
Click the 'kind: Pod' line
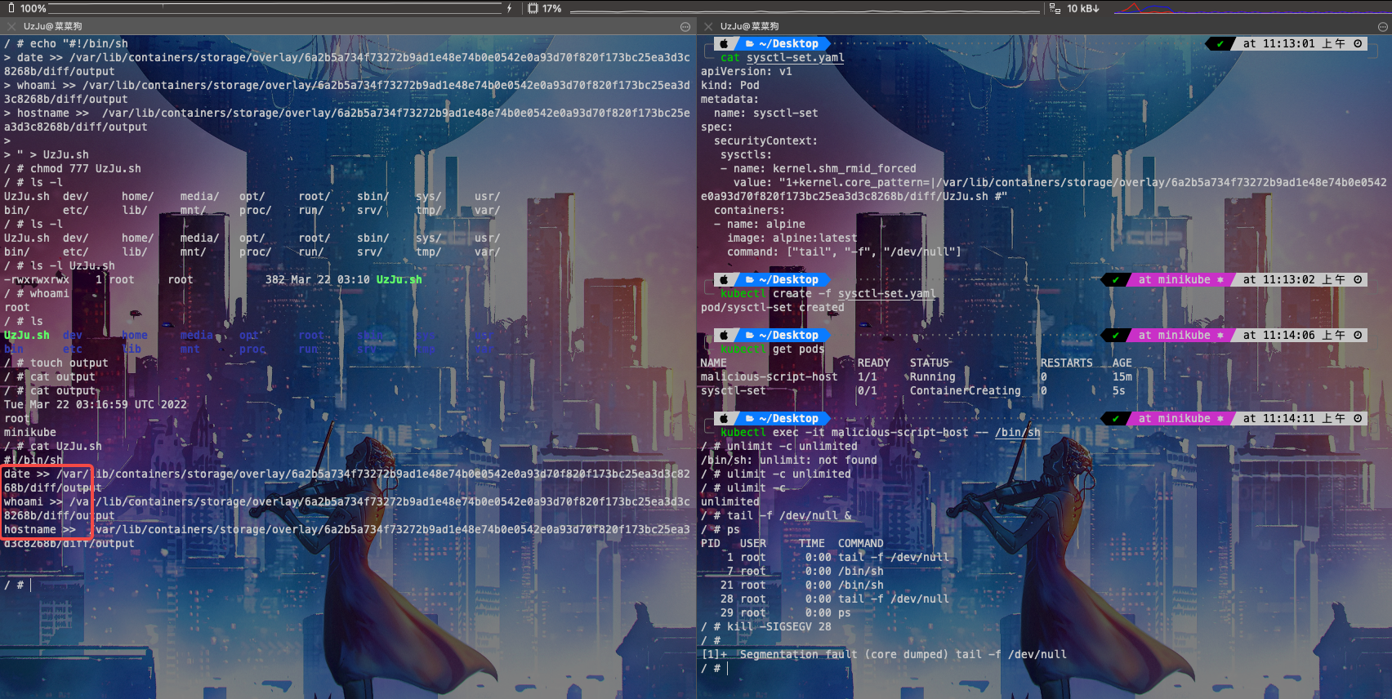point(729,85)
